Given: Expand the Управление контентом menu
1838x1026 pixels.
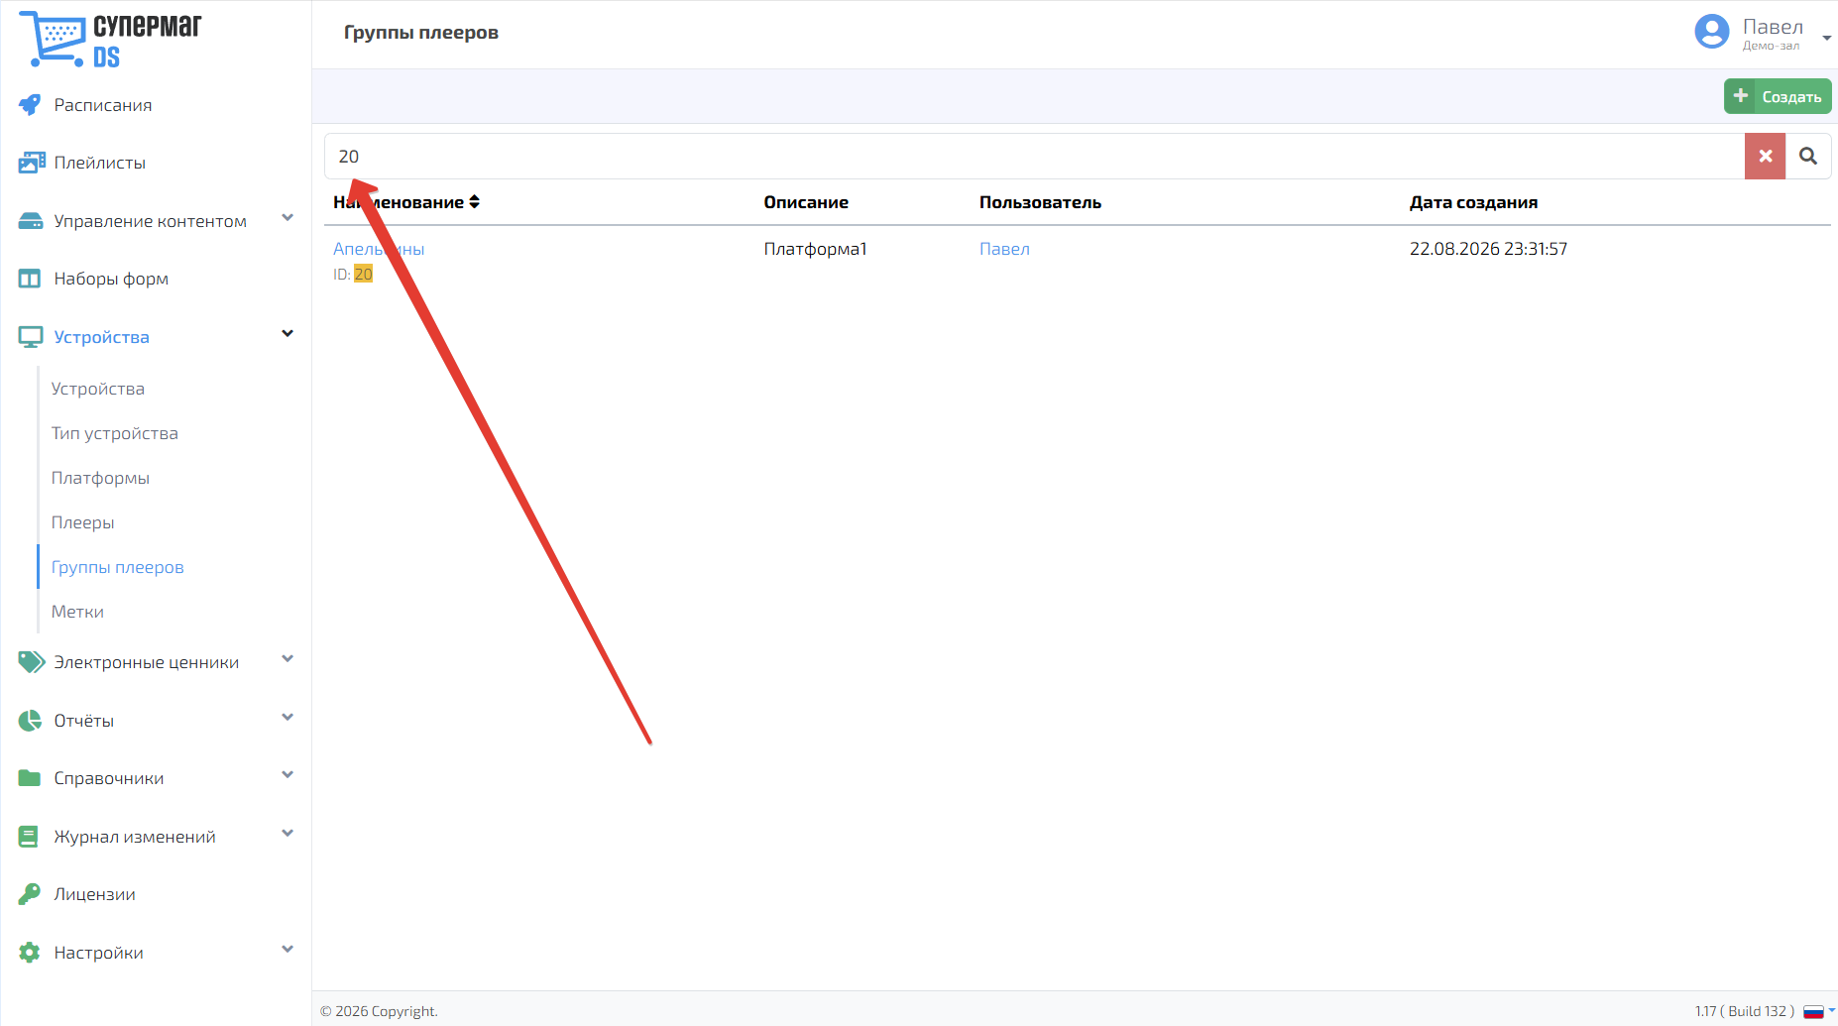Looking at the screenshot, I should [x=287, y=218].
